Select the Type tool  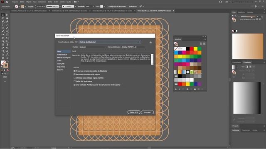(x=3, y=25)
